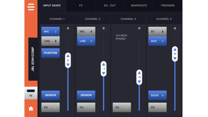
Task: Click the SENSOR button on Channel 1
Action: [50, 95]
